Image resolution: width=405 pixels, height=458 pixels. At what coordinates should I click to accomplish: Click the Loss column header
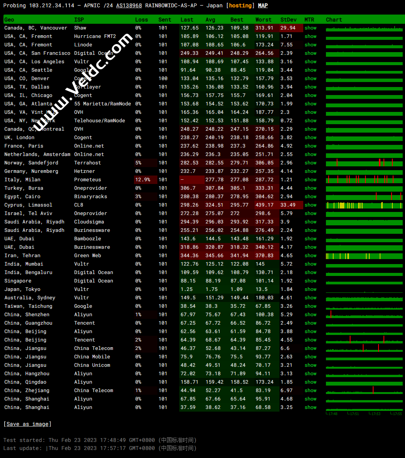(141, 20)
